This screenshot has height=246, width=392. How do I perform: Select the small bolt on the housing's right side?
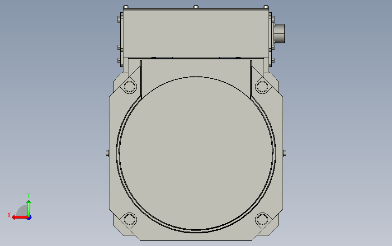click(284, 153)
